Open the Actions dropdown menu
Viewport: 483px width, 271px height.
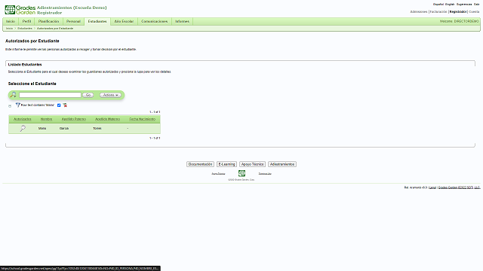click(x=110, y=96)
